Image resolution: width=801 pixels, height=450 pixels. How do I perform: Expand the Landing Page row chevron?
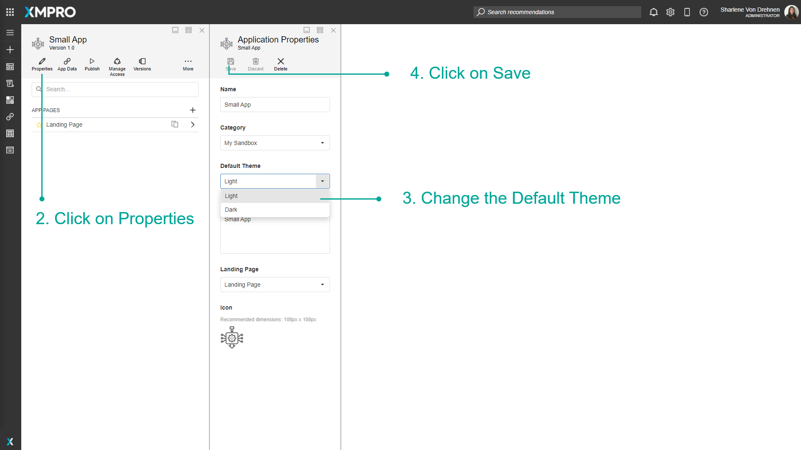point(192,124)
